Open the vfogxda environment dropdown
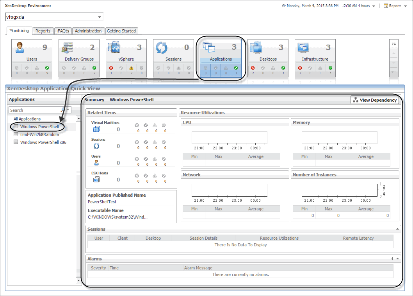Screen dimensions: 413x296 tap(100, 17)
